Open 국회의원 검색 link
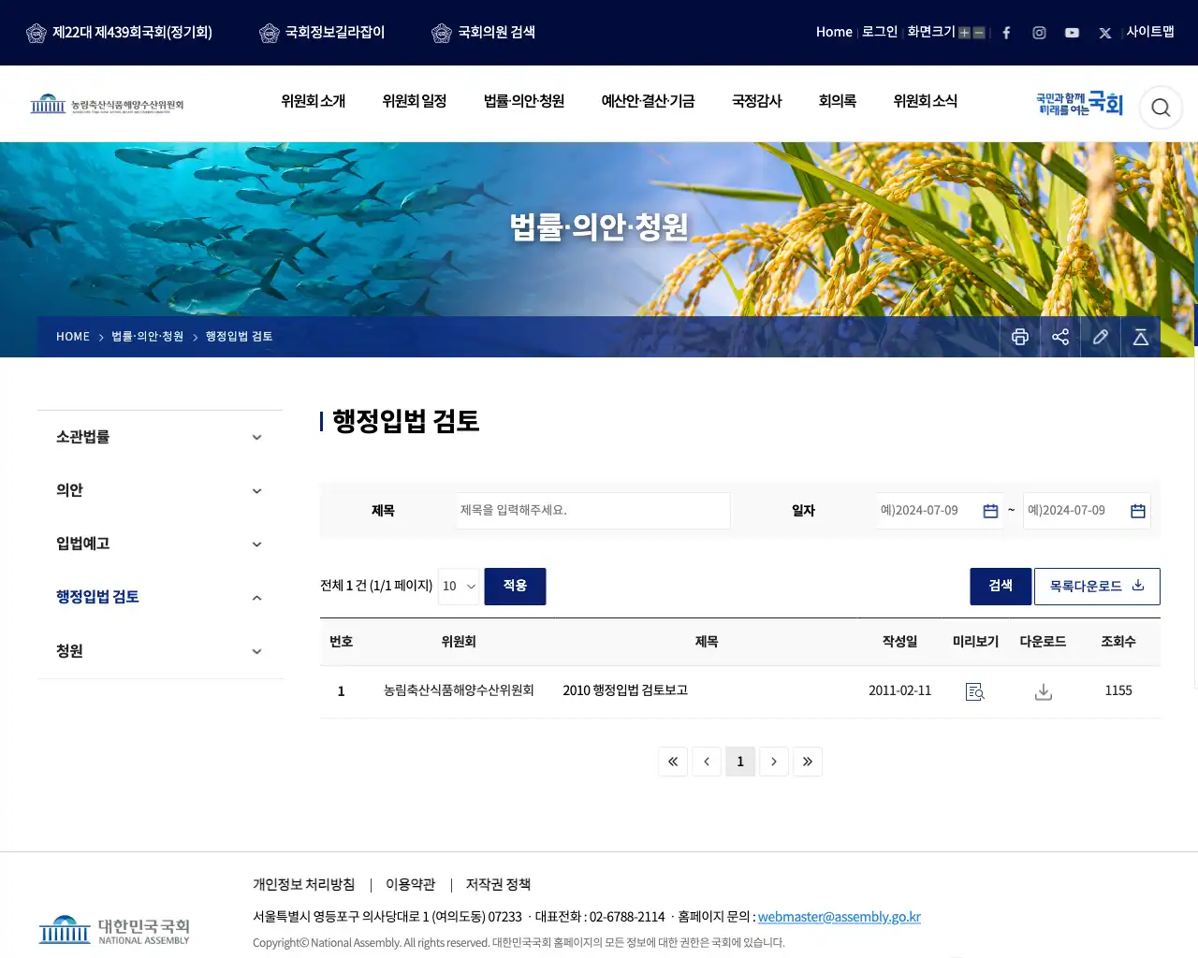 pos(483,33)
